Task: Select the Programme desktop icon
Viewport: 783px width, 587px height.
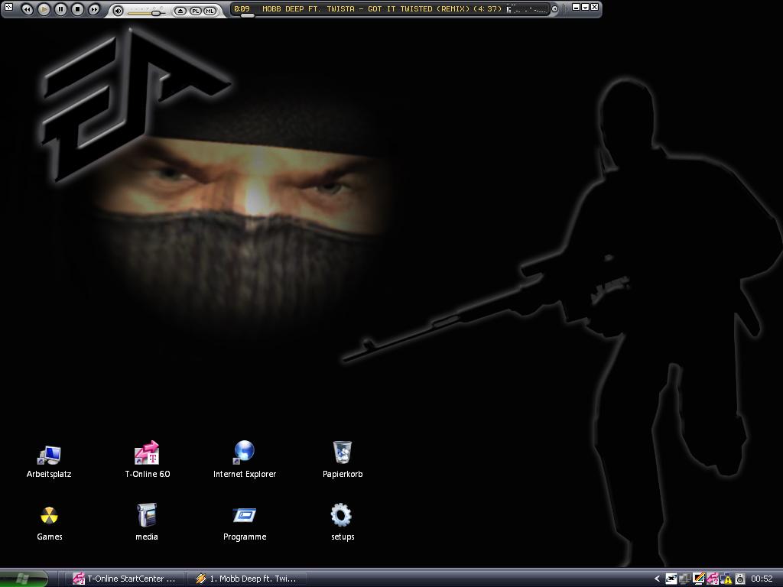Action: point(245,523)
